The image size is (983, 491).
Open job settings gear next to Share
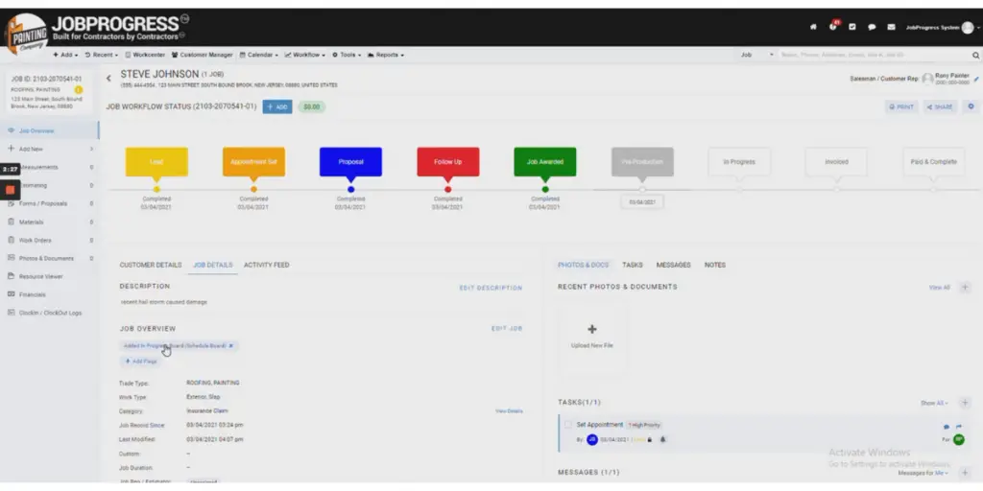[971, 106]
